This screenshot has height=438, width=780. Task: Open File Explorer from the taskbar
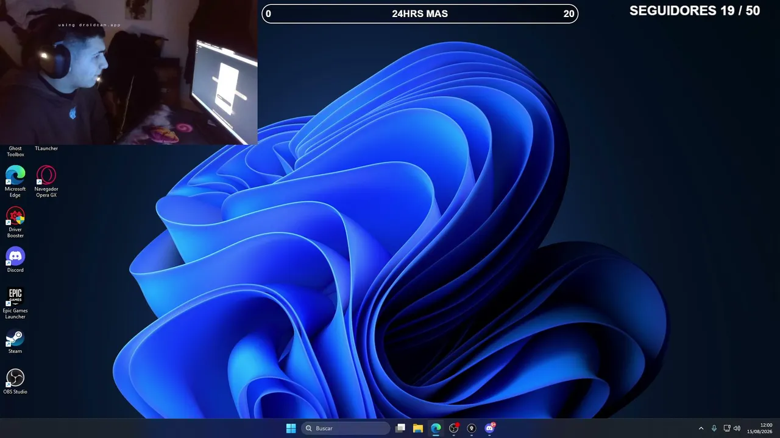point(418,428)
